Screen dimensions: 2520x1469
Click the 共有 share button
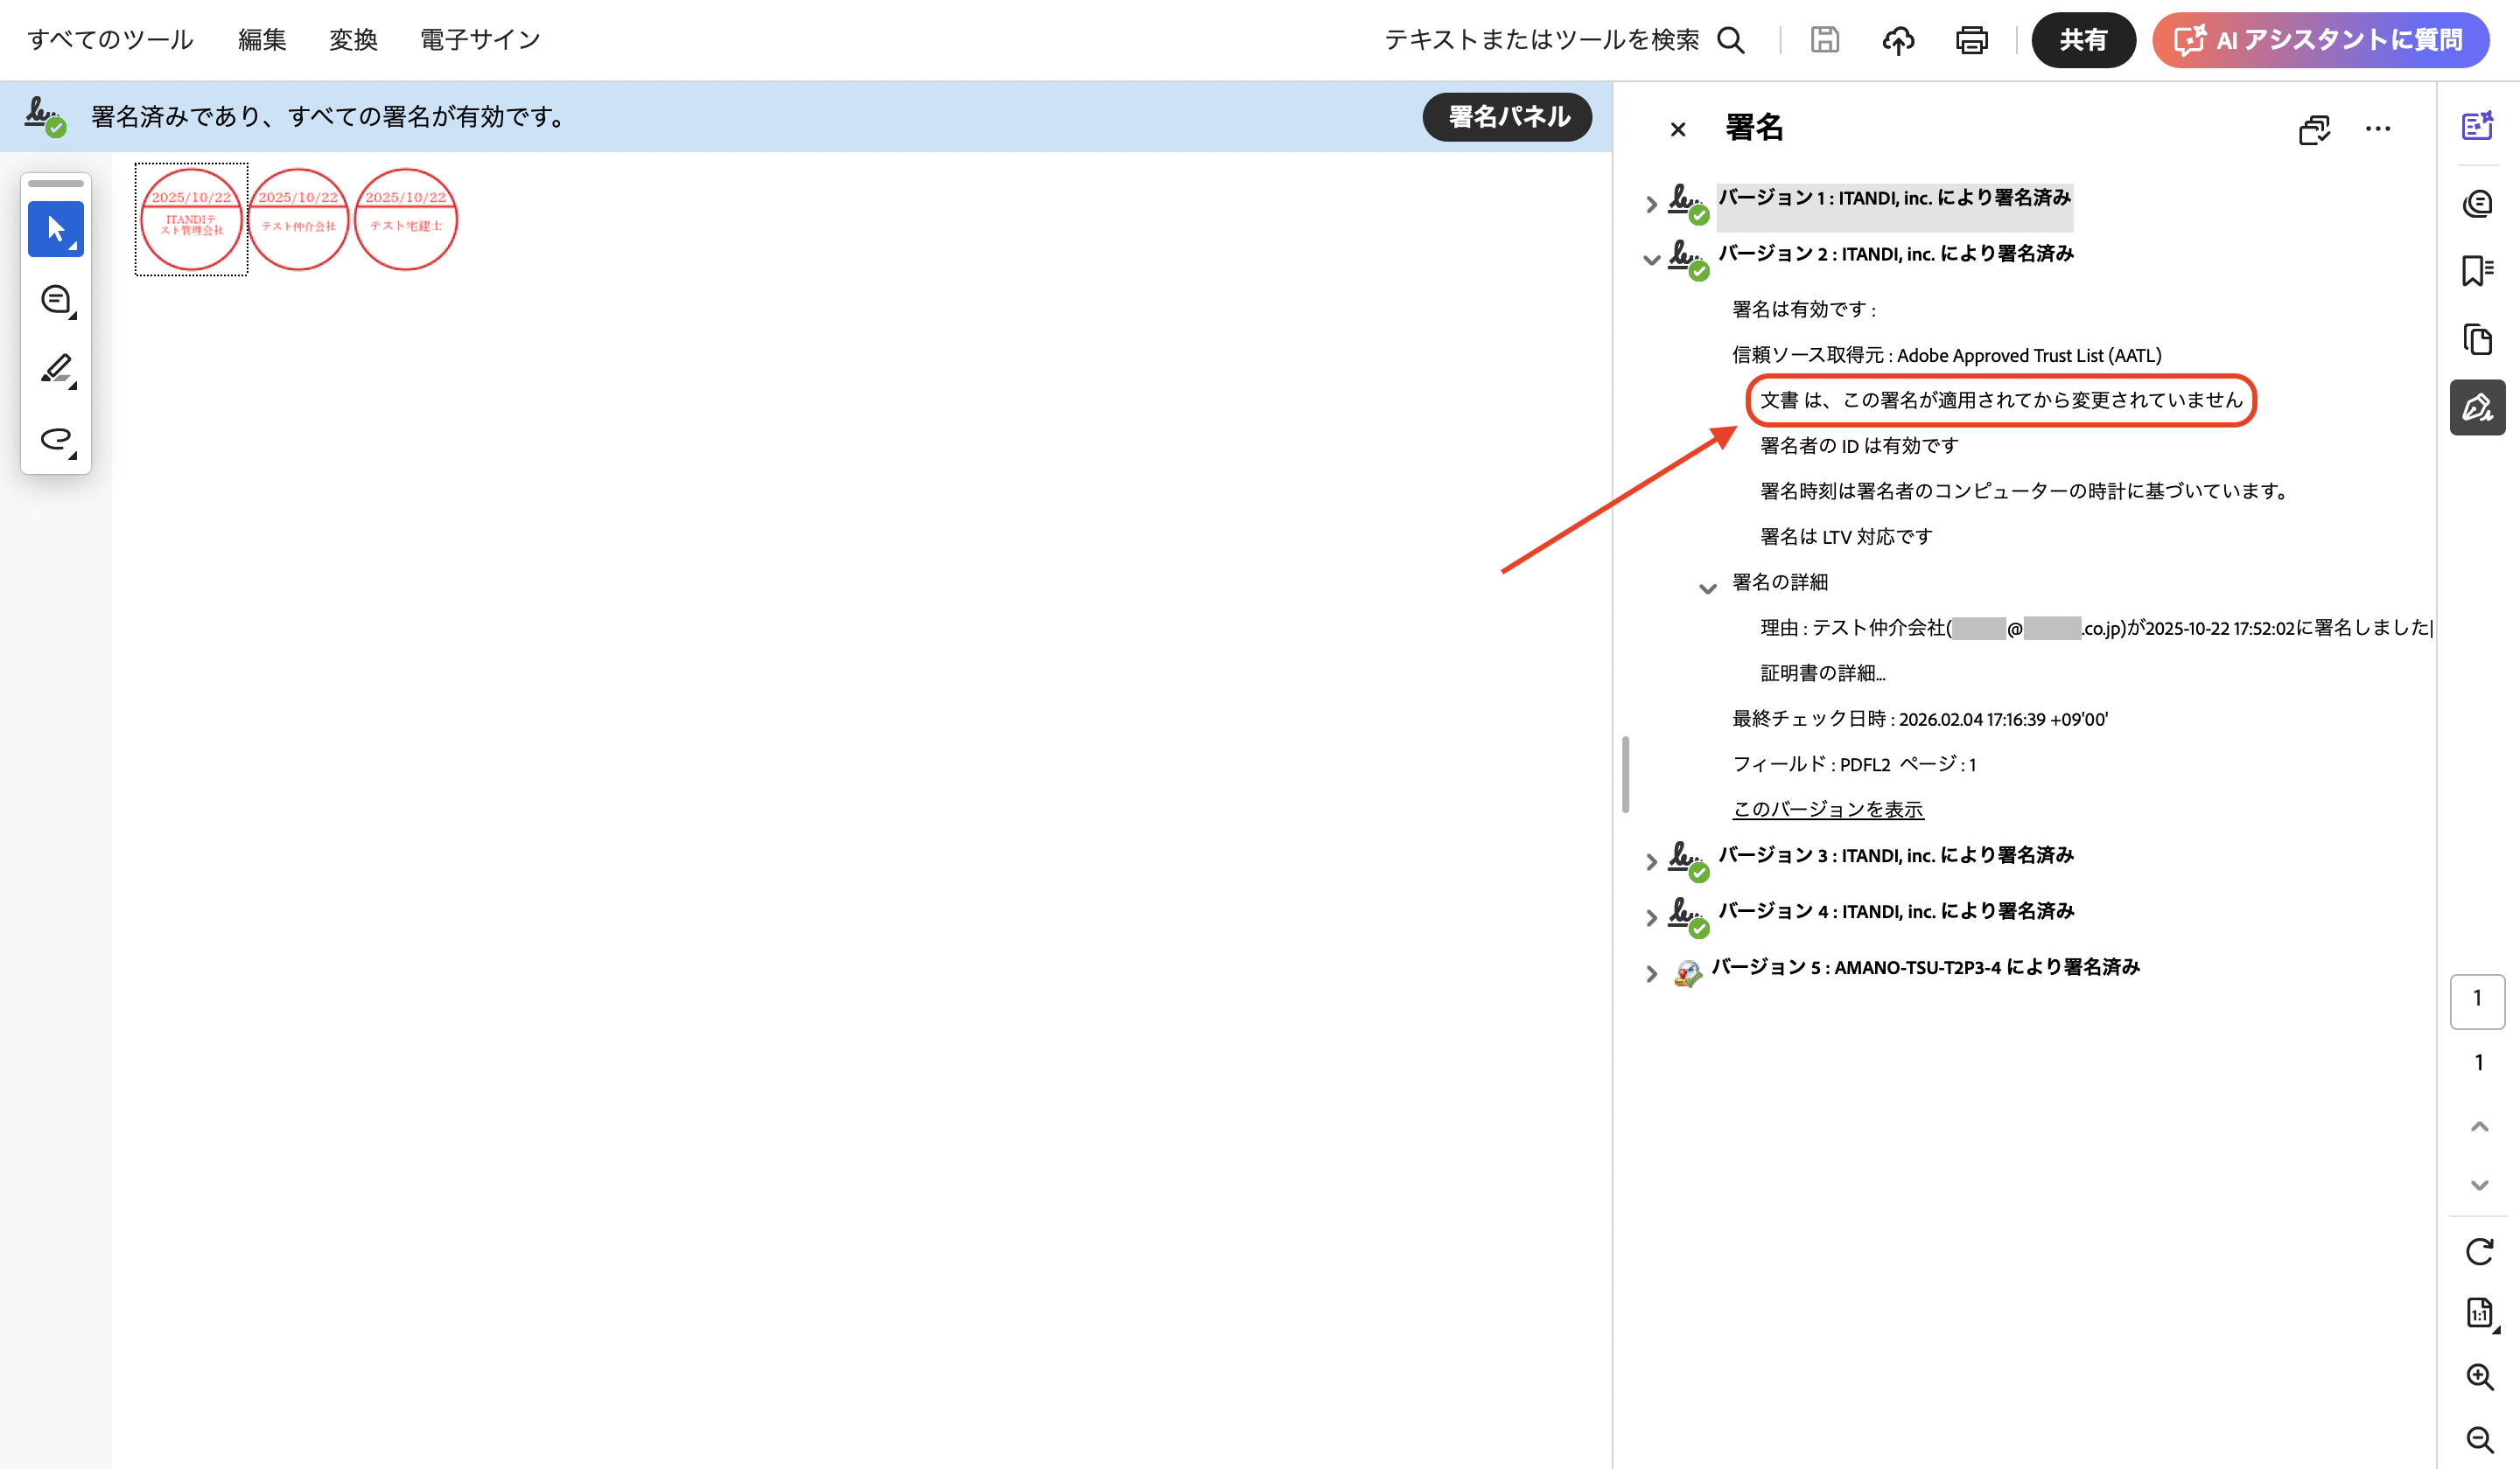pos(2083,40)
